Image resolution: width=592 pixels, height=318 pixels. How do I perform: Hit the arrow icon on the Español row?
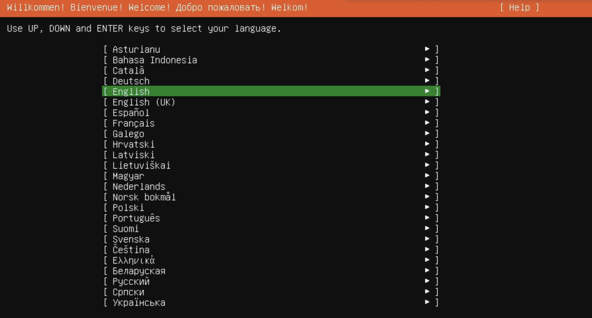[427, 112]
